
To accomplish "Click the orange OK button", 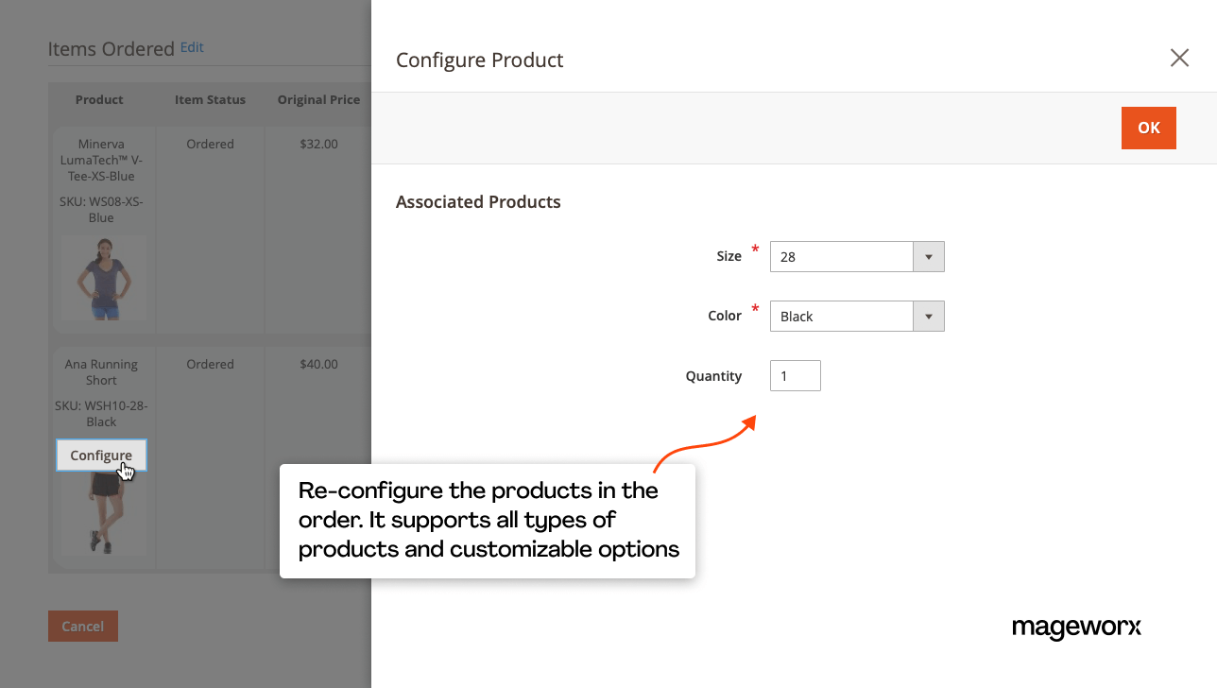I will (1148, 128).
